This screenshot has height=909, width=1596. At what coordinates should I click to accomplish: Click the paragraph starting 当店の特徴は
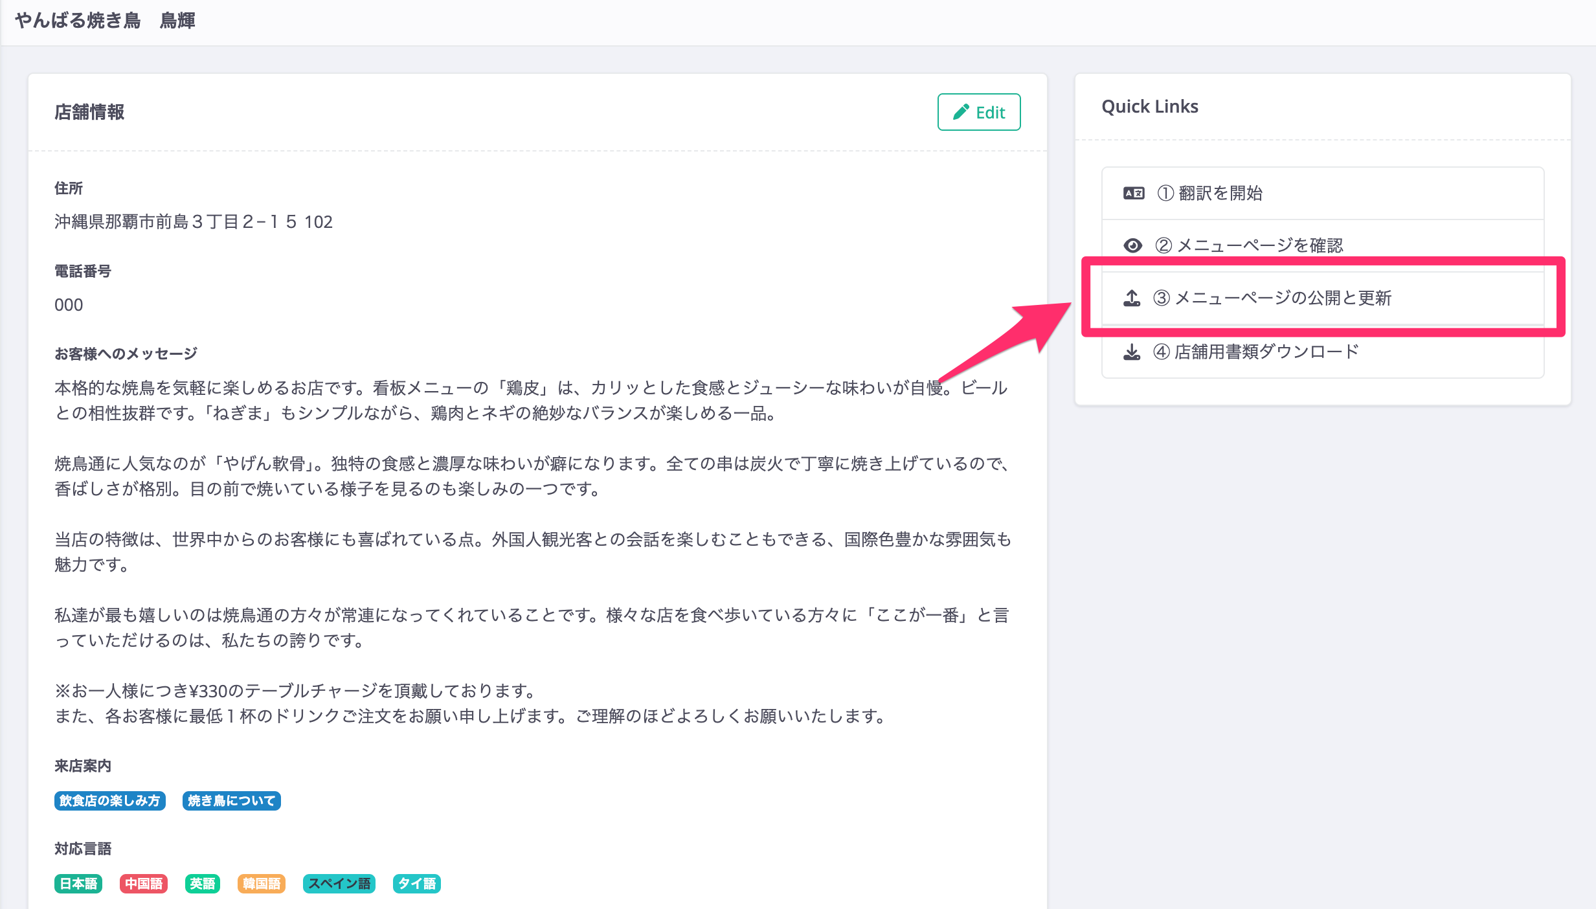(532, 552)
